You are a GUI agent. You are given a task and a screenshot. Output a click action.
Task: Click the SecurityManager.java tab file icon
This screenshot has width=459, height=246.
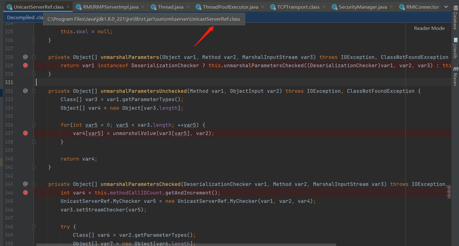(334, 7)
